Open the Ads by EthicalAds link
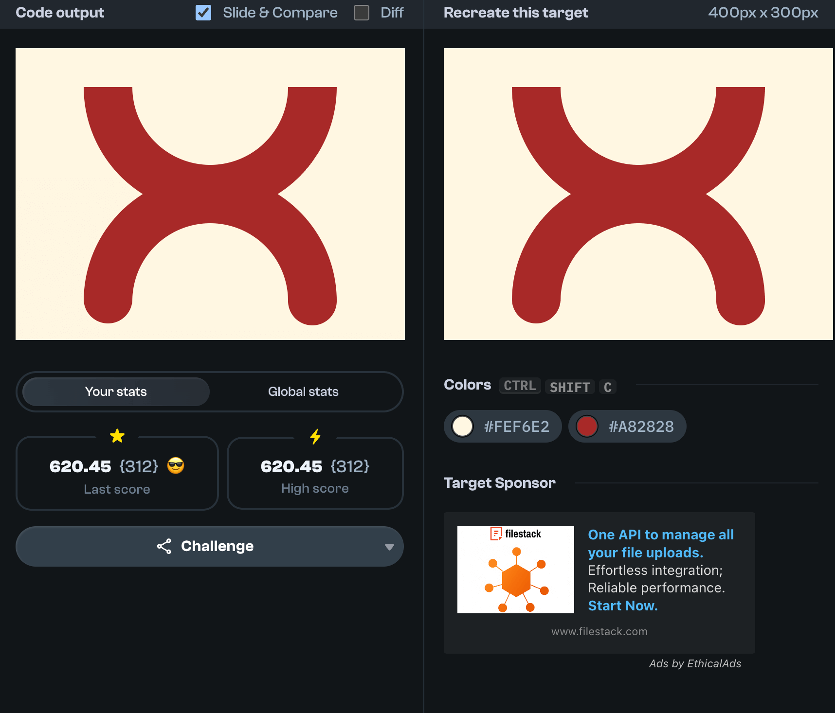Viewport: 835px width, 713px height. tap(695, 663)
